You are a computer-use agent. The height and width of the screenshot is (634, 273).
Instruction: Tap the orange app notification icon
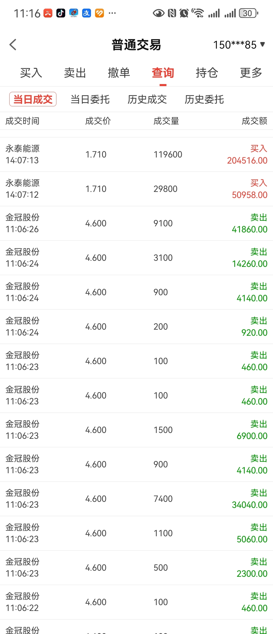[x=99, y=13]
